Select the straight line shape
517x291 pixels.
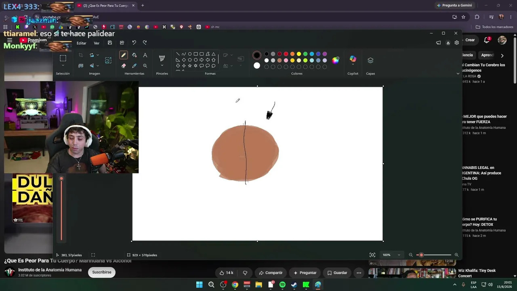[178, 54]
